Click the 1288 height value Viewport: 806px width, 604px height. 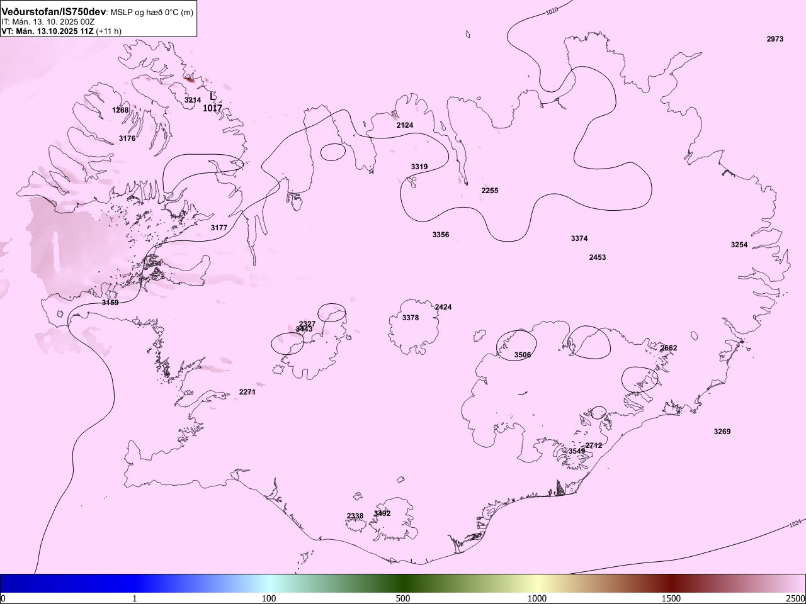[120, 110]
